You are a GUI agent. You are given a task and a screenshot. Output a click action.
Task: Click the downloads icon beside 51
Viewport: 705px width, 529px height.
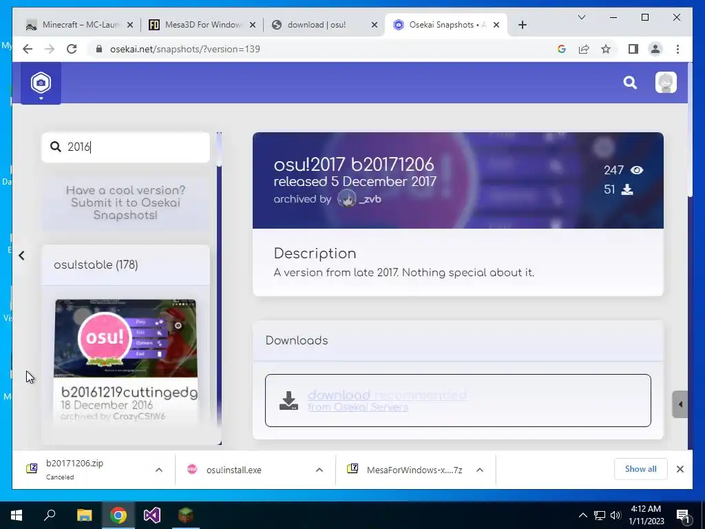point(627,189)
